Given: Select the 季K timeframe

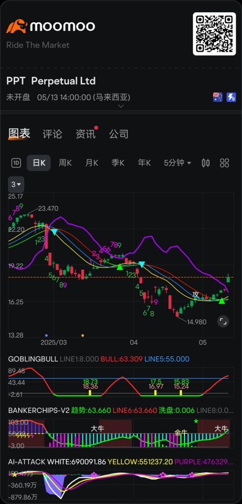Looking at the screenshot, I should point(118,163).
